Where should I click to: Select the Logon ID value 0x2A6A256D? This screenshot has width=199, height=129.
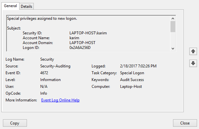pyautogui.click(x=80, y=48)
